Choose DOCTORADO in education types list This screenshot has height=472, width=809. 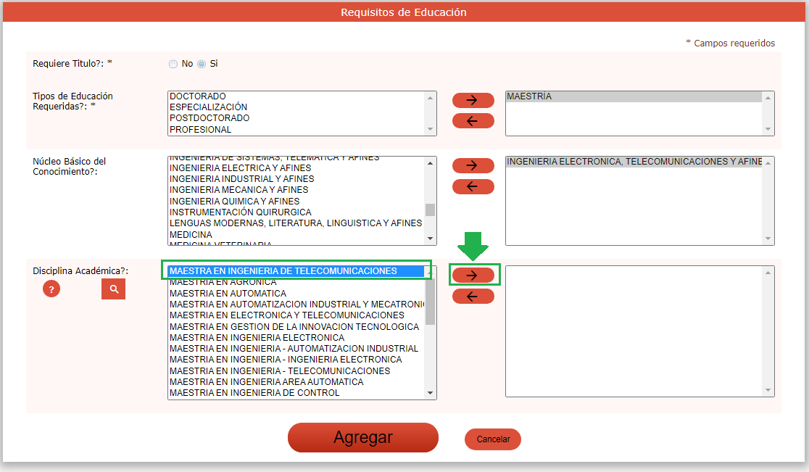pyautogui.click(x=198, y=96)
